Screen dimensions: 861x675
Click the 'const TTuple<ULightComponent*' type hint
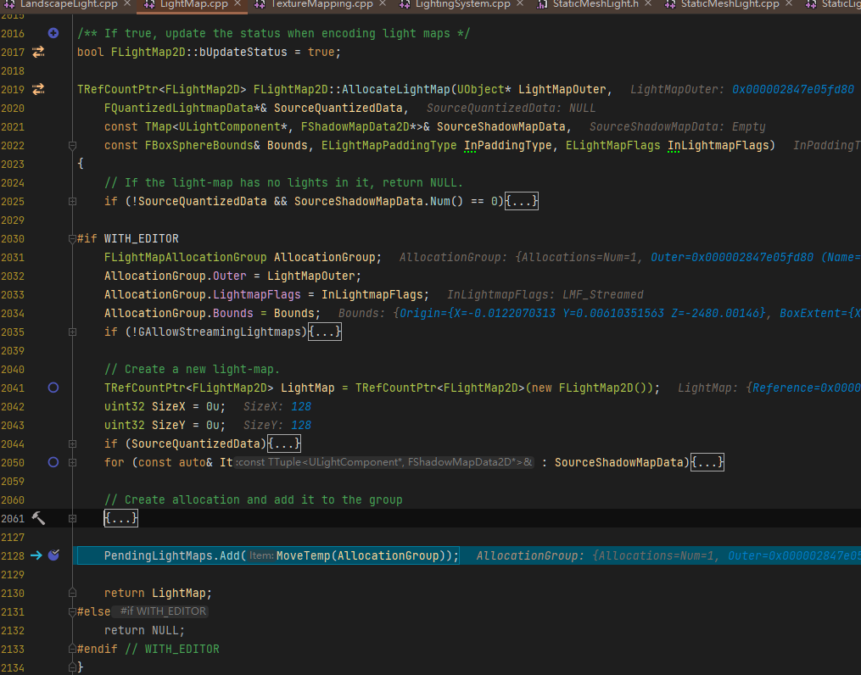(x=383, y=462)
